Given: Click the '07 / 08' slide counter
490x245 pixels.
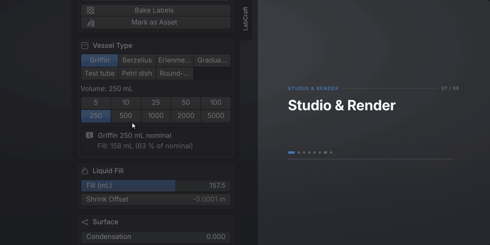Looking at the screenshot, I should (x=450, y=88).
